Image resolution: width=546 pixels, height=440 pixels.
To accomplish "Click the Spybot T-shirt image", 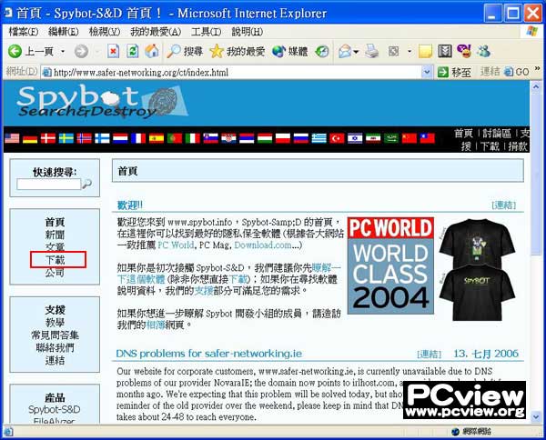I will tap(477, 270).
